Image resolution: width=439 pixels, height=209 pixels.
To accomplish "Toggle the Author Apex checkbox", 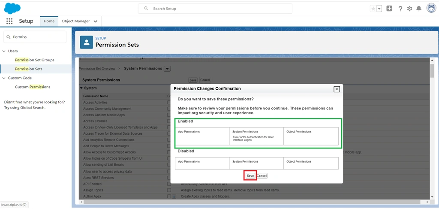I will [169, 197].
